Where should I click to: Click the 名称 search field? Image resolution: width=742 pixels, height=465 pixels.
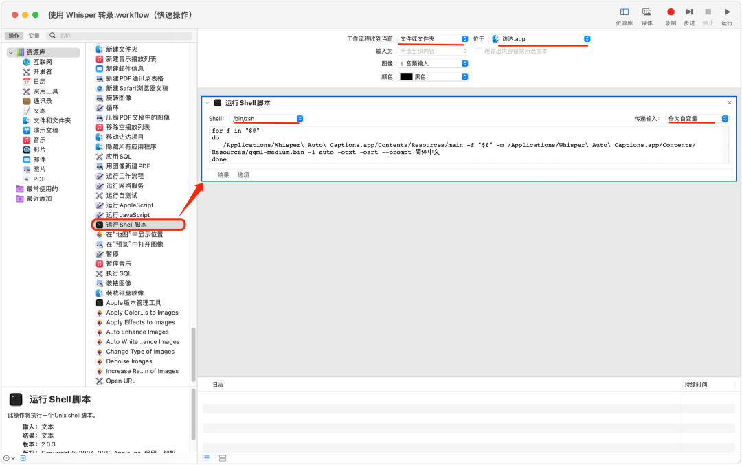[120, 36]
